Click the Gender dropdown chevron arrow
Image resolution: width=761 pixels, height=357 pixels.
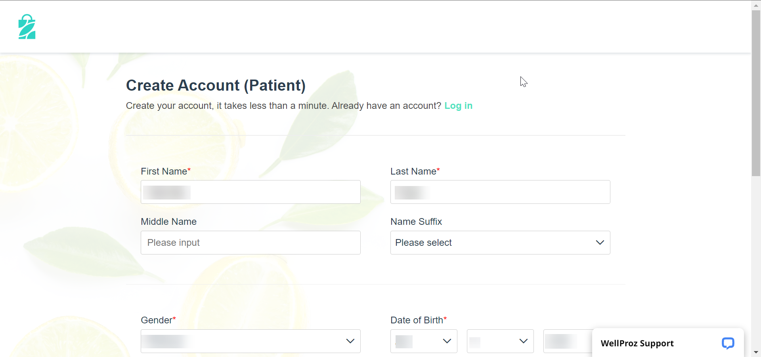pyautogui.click(x=350, y=341)
